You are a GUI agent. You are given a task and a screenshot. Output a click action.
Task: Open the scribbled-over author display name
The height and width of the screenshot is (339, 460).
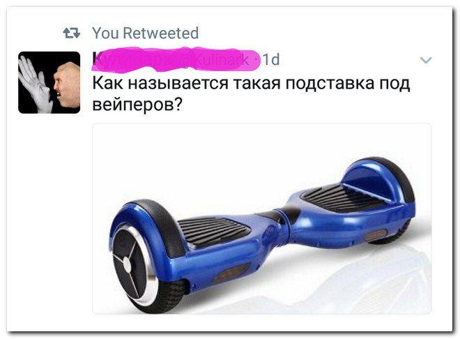point(138,60)
